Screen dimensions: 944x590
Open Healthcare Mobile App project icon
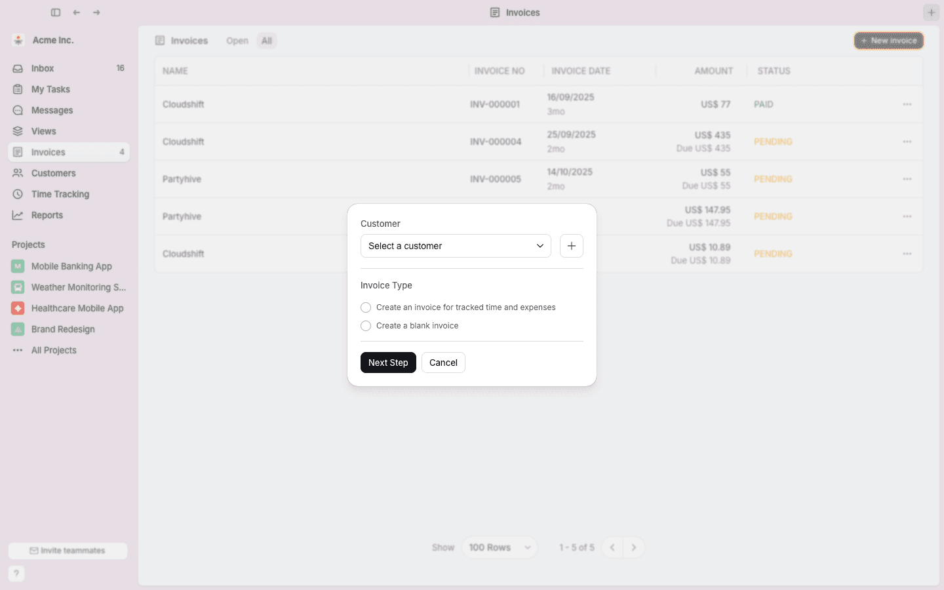18,308
